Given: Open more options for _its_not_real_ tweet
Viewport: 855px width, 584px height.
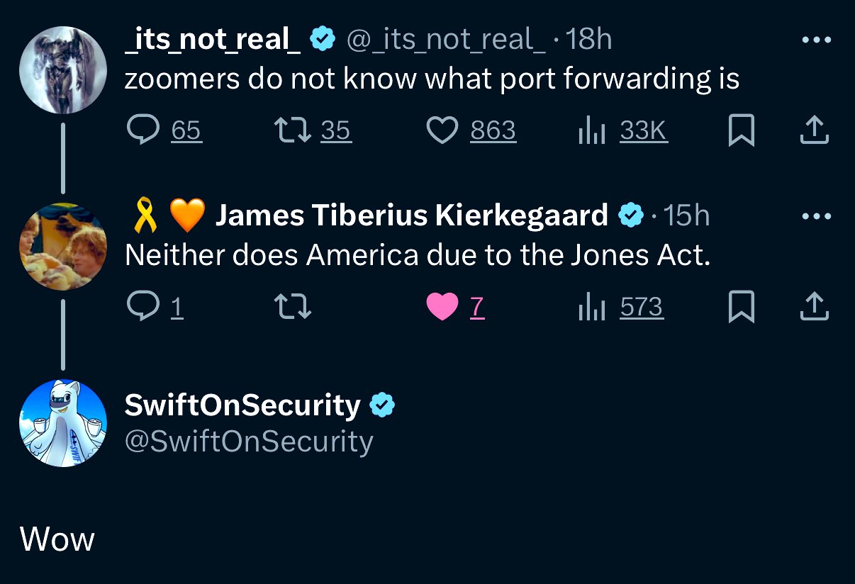Looking at the screenshot, I should pyautogui.click(x=815, y=40).
